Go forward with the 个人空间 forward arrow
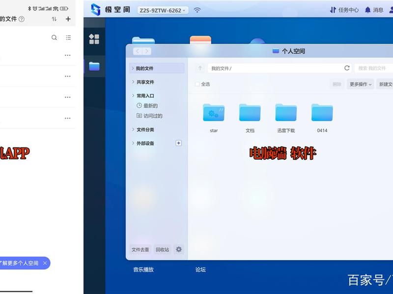Viewport: 393px width, 294px height. [x=147, y=51]
